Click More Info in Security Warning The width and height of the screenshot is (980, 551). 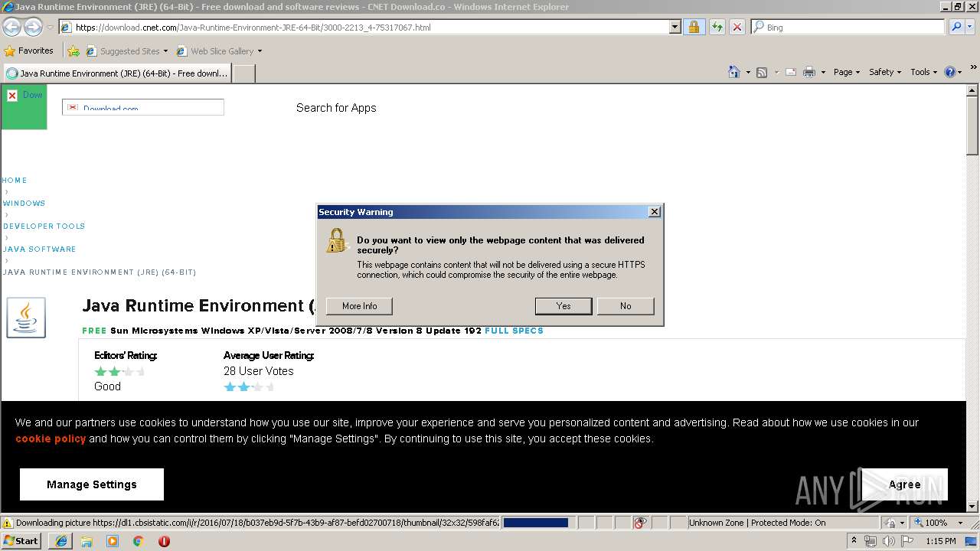coord(359,306)
